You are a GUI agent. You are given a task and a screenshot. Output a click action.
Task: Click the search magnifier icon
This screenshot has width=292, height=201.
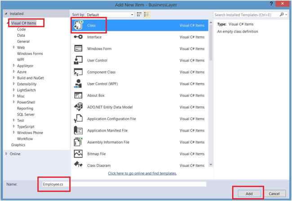(281, 14)
